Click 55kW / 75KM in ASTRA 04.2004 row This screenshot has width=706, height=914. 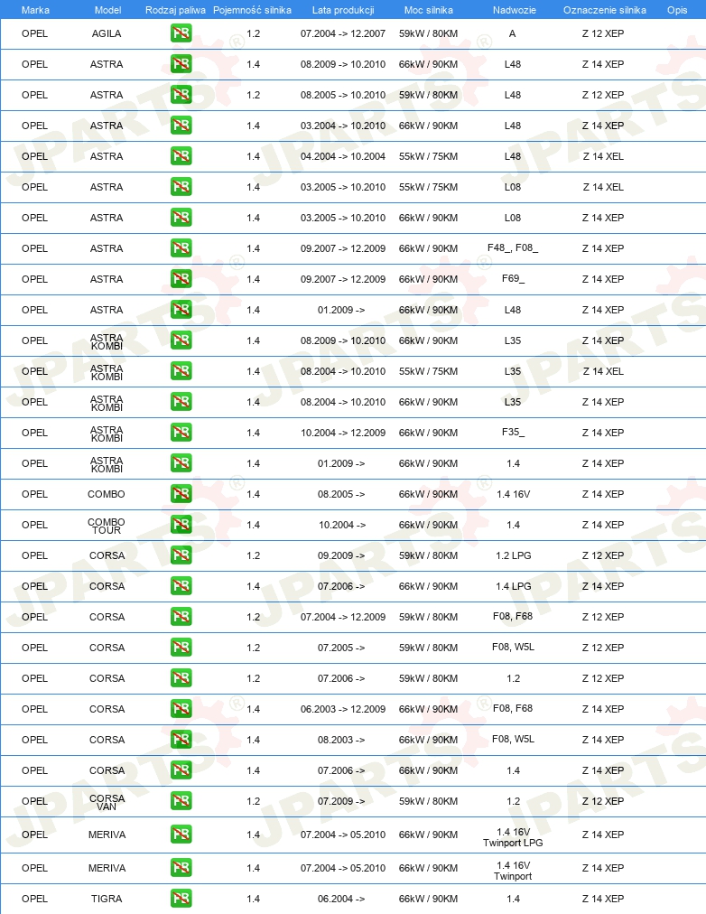click(428, 156)
